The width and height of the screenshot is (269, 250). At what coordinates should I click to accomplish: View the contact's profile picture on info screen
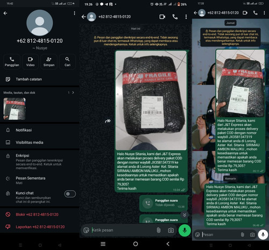tap(40, 23)
